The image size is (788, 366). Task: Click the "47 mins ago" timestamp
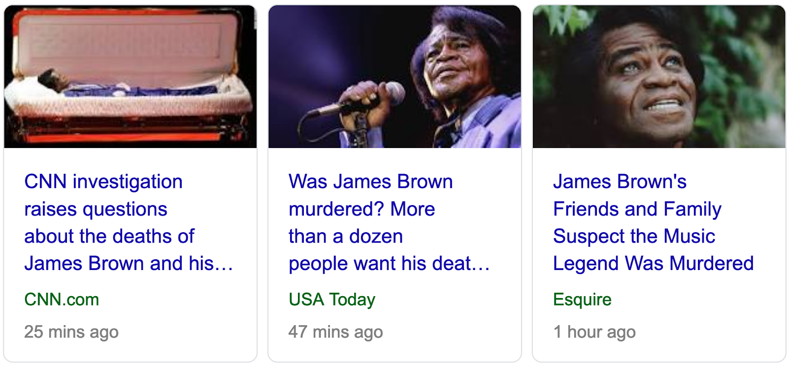coord(336,332)
